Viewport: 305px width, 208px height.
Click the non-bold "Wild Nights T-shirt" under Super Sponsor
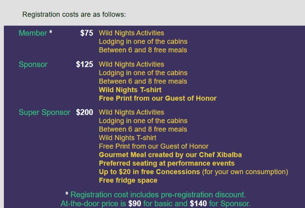click(127, 138)
